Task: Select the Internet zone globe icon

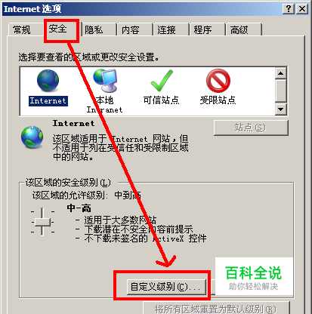Action: 48,81
